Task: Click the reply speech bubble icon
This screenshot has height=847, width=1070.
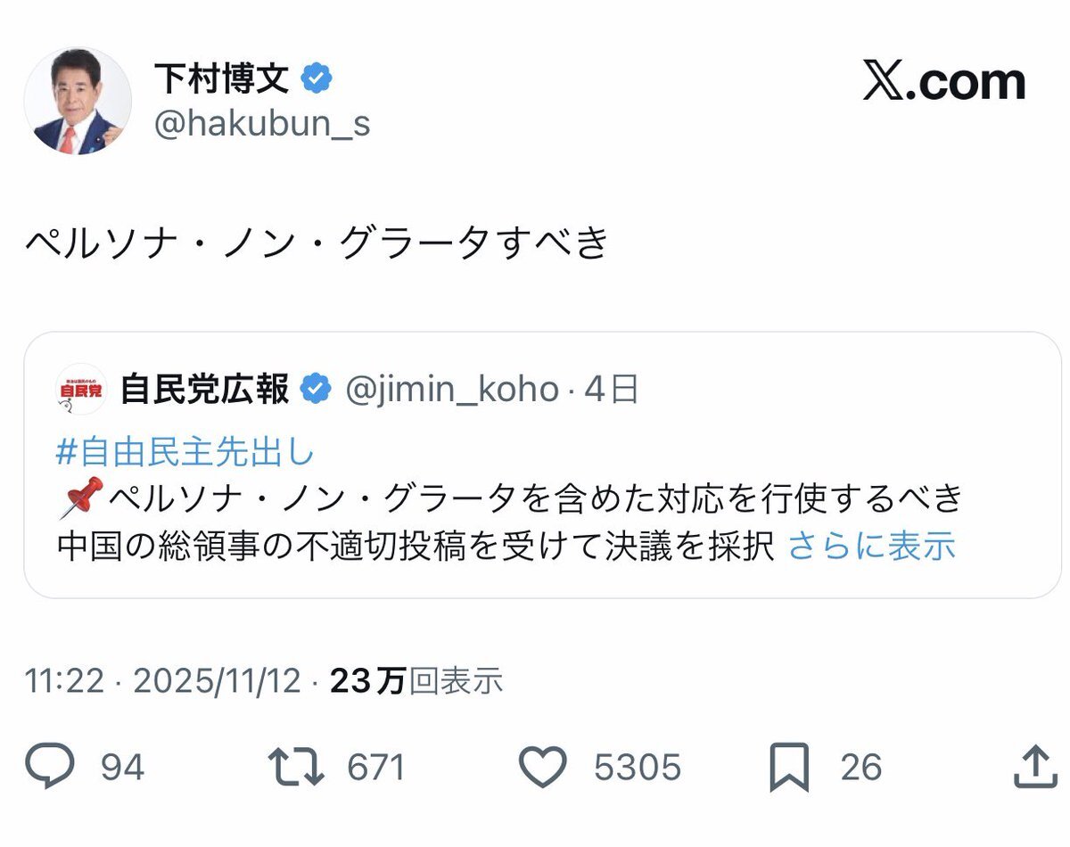Action: point(53,767)
